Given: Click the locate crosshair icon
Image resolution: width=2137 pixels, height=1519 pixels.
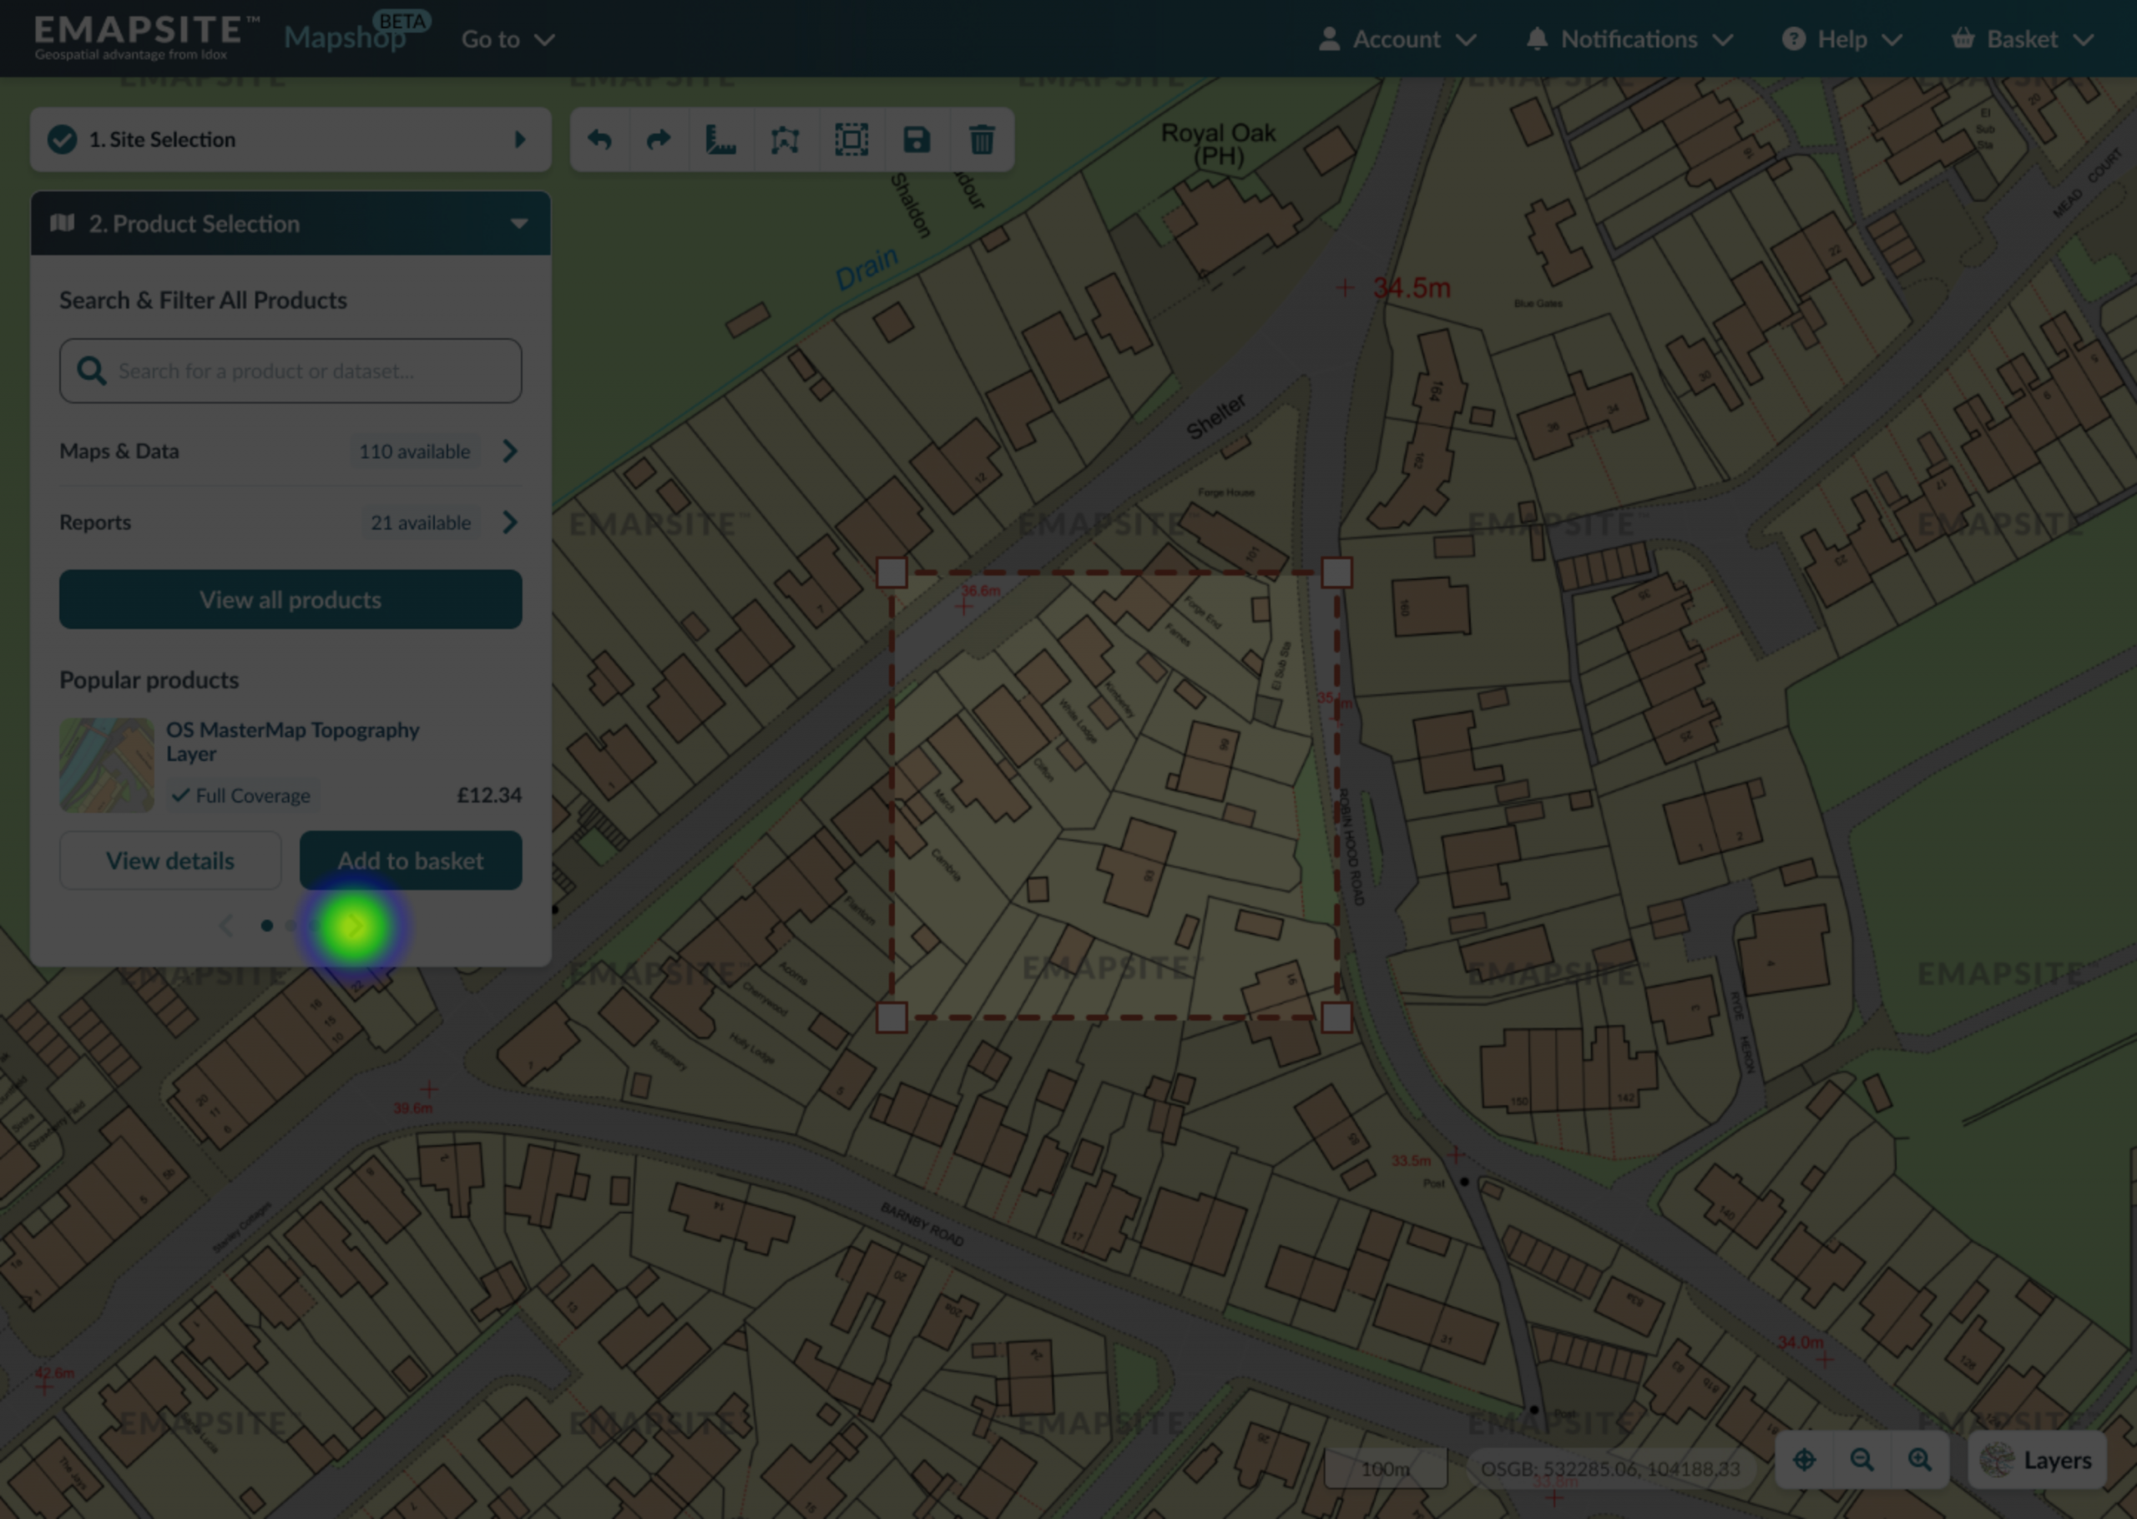Looking at the screenshot, I should (1804, 1460).
